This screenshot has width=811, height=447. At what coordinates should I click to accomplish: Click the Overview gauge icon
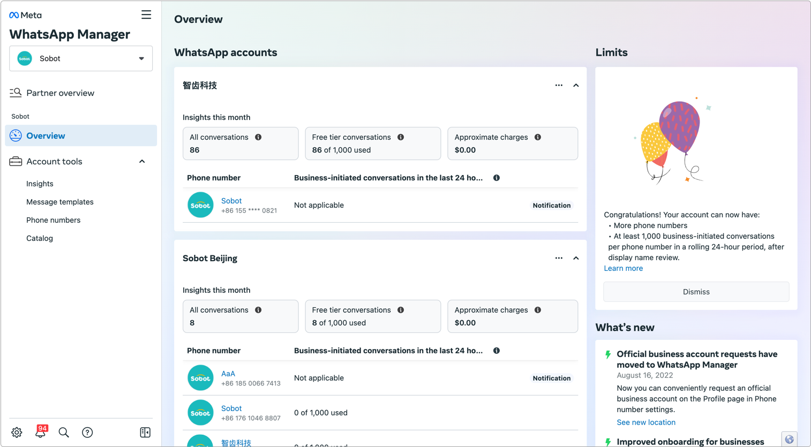(16, 136)
